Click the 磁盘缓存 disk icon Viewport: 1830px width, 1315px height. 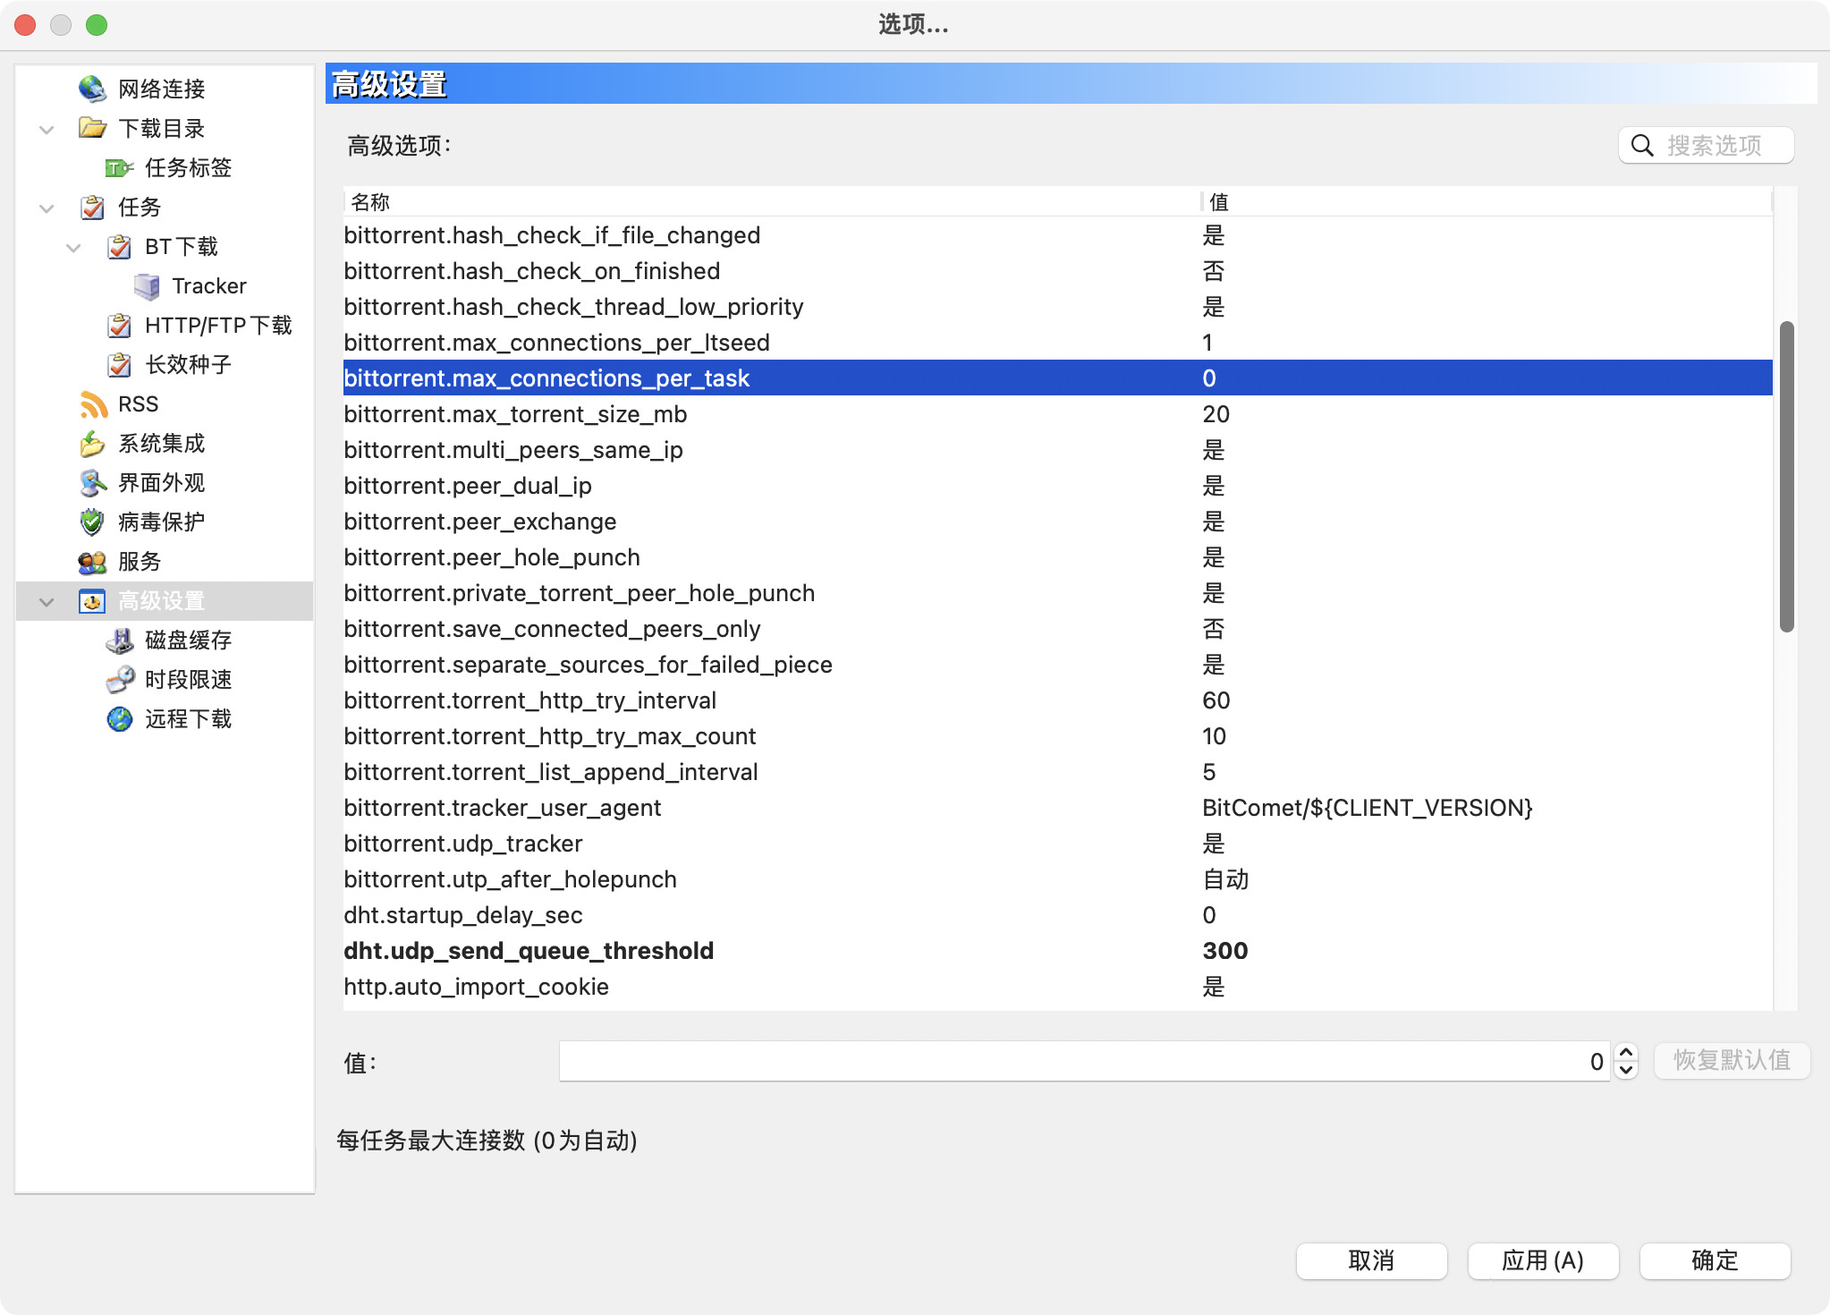click(119, 641)
